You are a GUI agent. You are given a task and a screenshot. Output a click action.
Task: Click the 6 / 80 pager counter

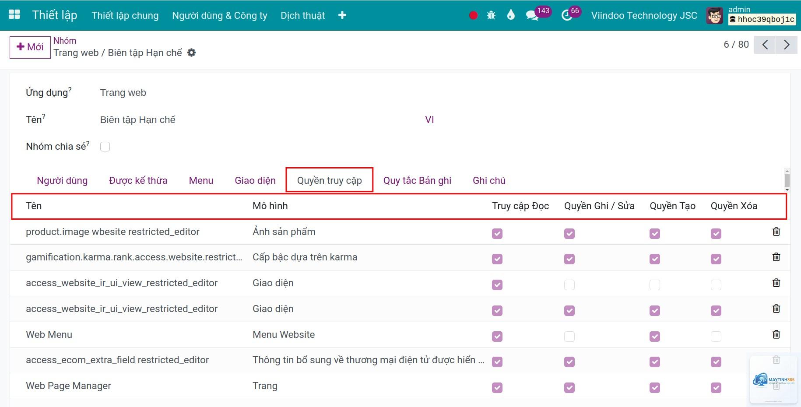pyautogui.click(x=736, y=44)
